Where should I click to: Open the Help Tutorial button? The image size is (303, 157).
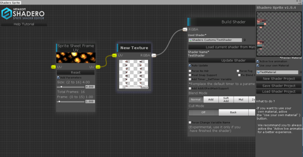coord(24,24)
